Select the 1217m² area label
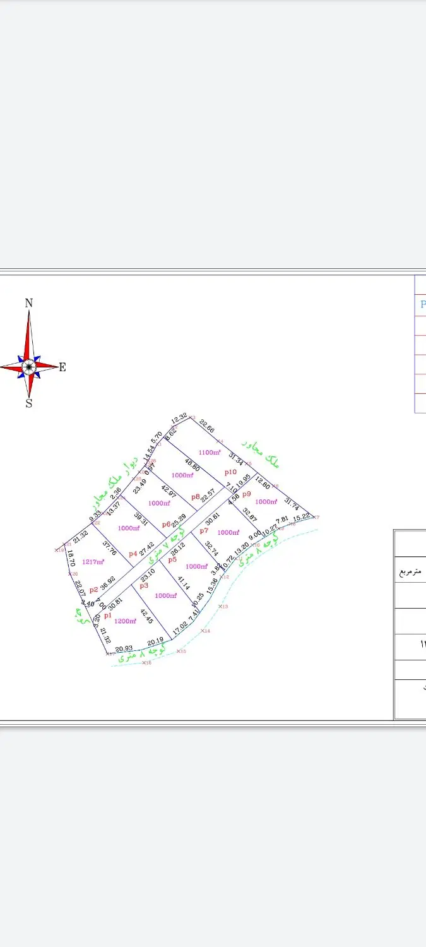 pyautogui.click(x=93, y=561)
